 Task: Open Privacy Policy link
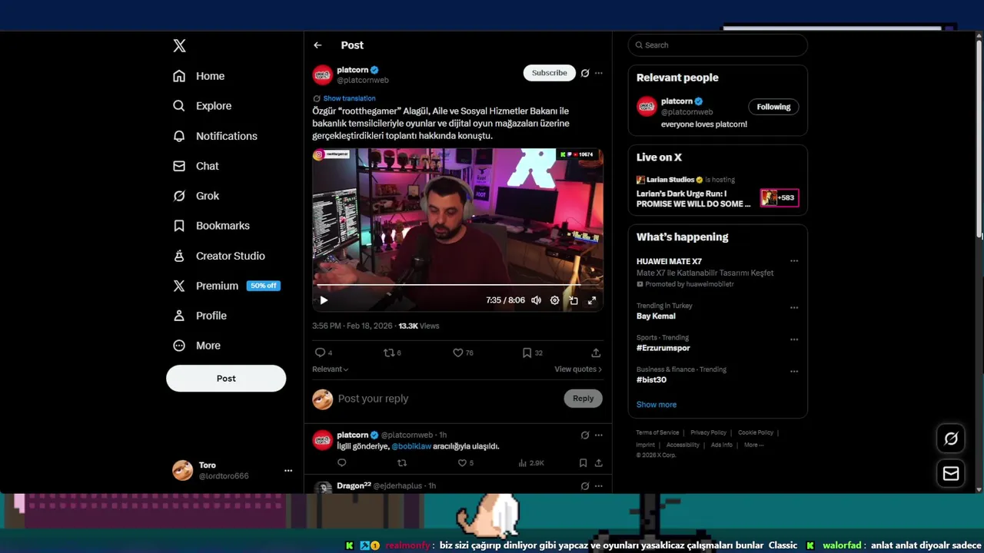tap(708, 432)
